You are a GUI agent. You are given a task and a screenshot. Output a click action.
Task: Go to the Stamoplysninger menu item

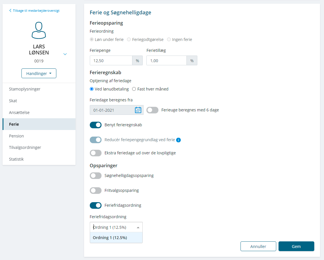coord(25,89)
